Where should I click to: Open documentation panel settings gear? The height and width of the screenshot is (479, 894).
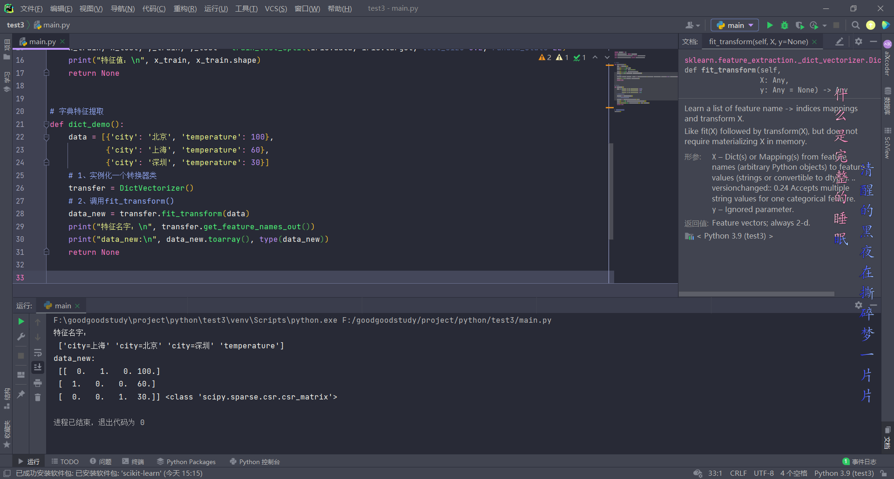coord(859,41)
